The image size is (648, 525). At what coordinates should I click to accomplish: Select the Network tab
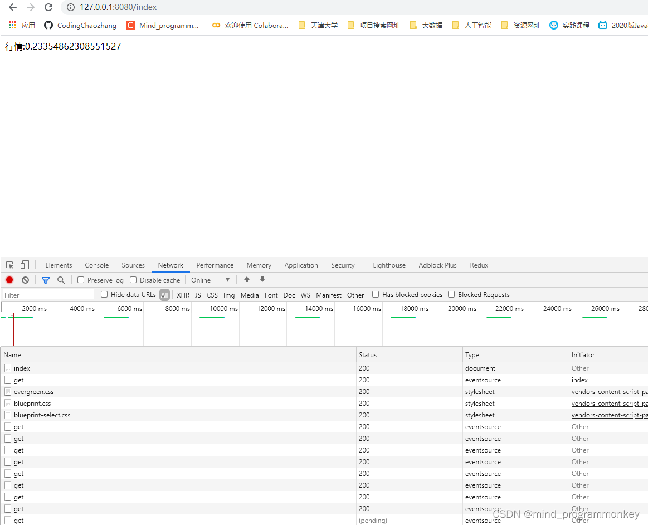click(170, 265)
